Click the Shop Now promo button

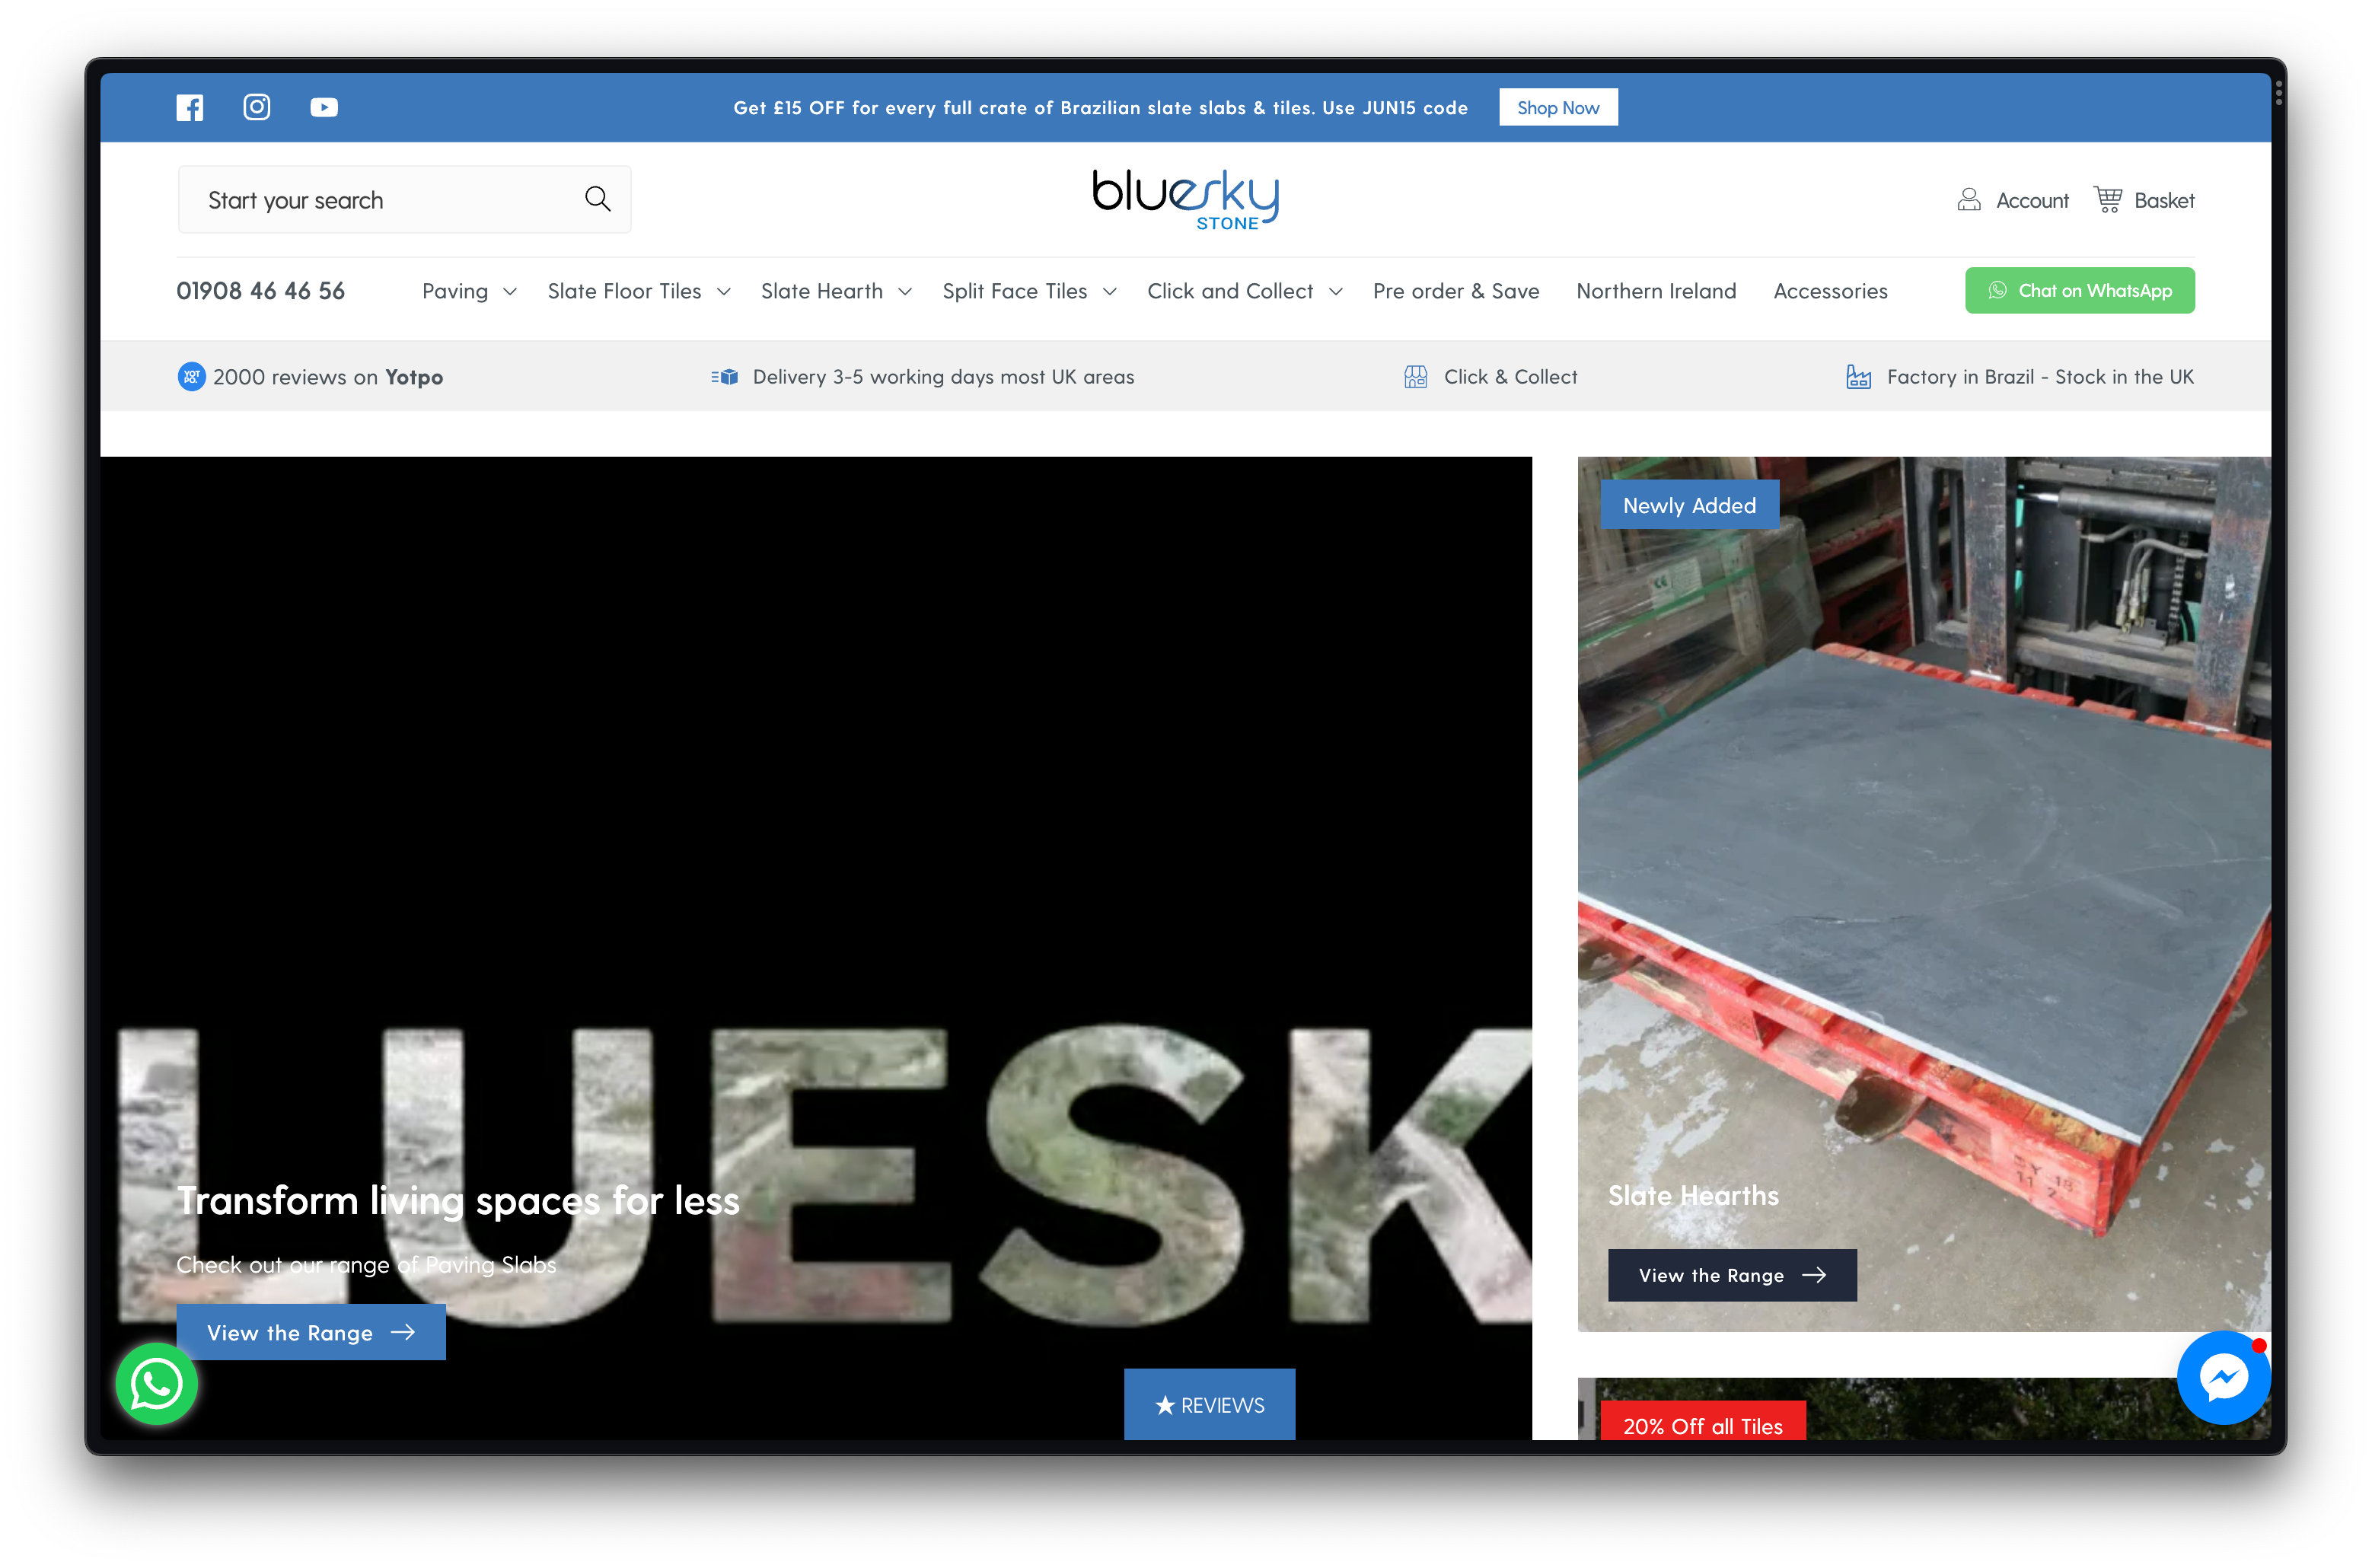click(x=1558, y=107)
